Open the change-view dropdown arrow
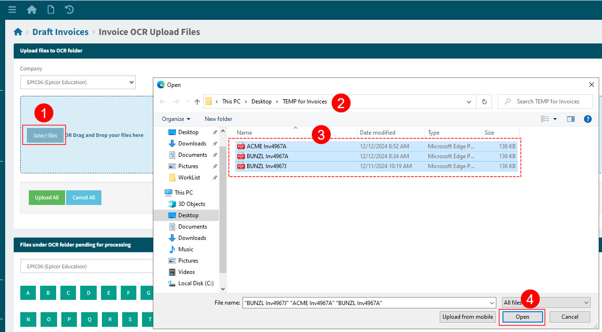602x332 pixels. point(555,119)
